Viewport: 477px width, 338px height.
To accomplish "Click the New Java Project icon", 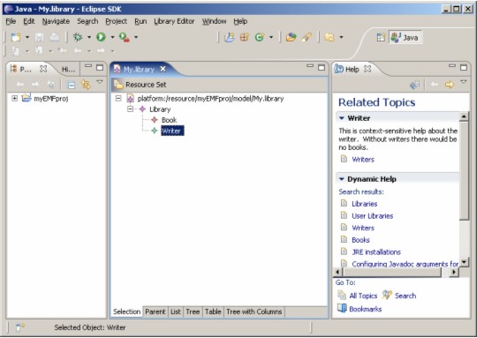I will [230, 37].
